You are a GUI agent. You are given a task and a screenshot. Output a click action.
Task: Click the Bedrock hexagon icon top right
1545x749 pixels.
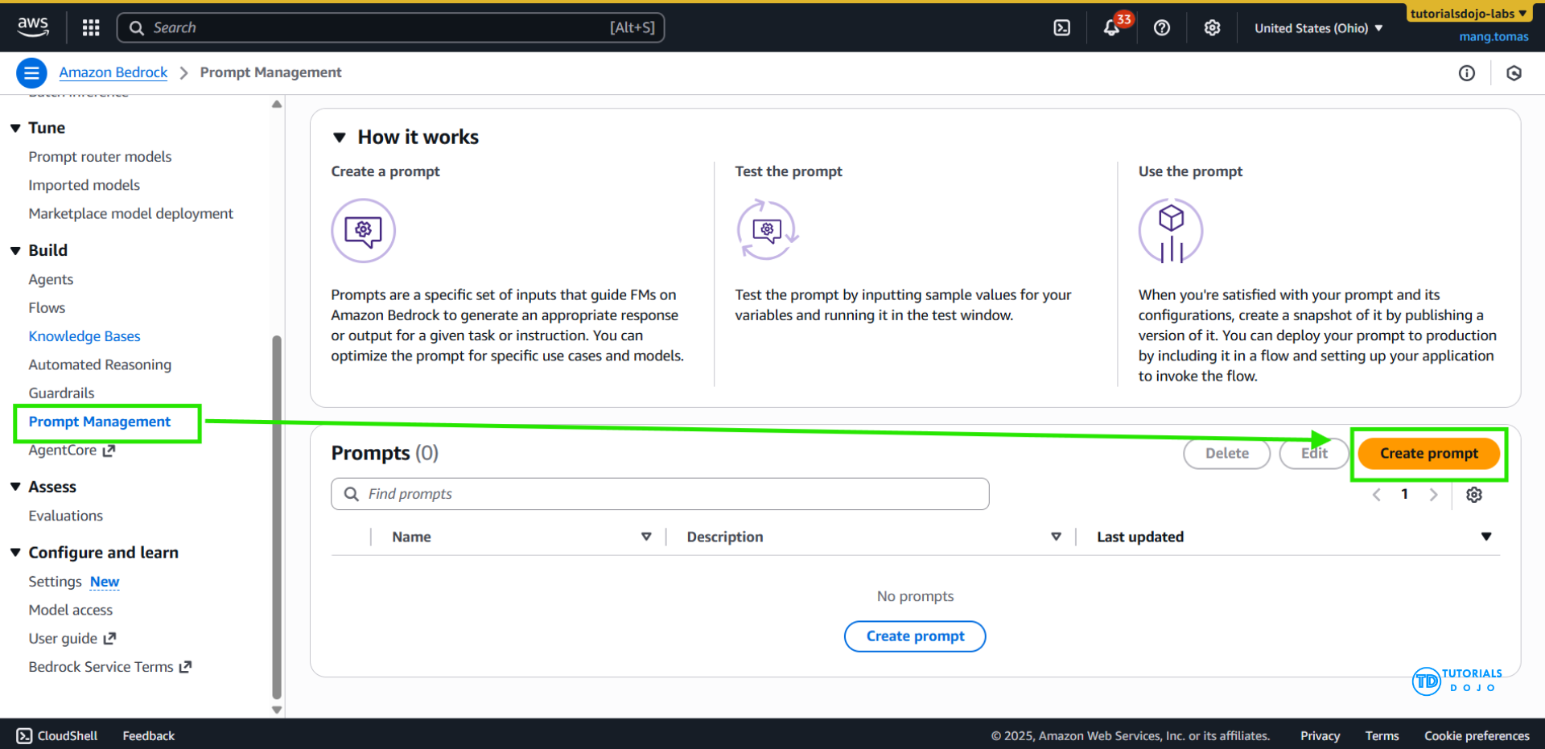coord(1514,72)
